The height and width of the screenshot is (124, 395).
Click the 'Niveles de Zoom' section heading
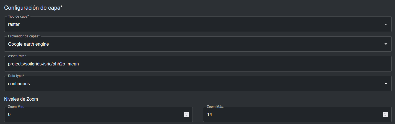tap(21, 99)
